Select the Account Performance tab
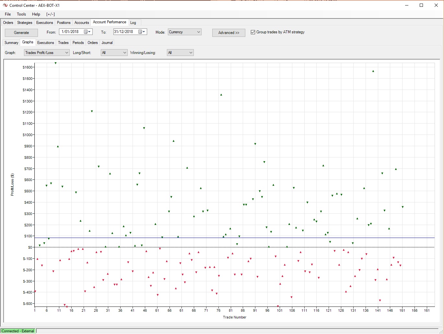The image size is (444, 334). [x=110, y=22]
